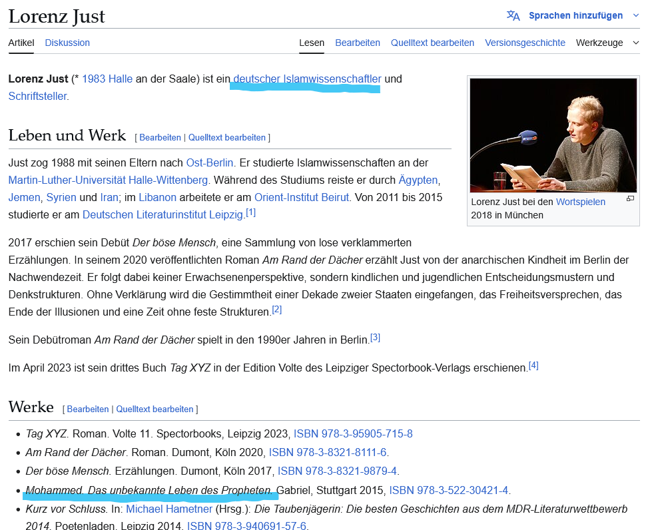Open the photo of Lorenz Just reading

point(553,135)
